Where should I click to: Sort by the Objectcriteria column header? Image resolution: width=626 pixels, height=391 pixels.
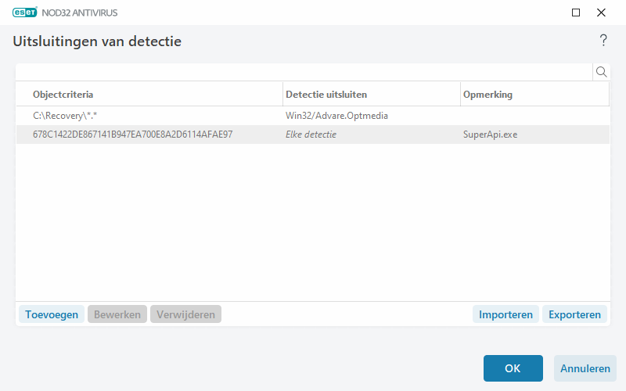[149, 95]
